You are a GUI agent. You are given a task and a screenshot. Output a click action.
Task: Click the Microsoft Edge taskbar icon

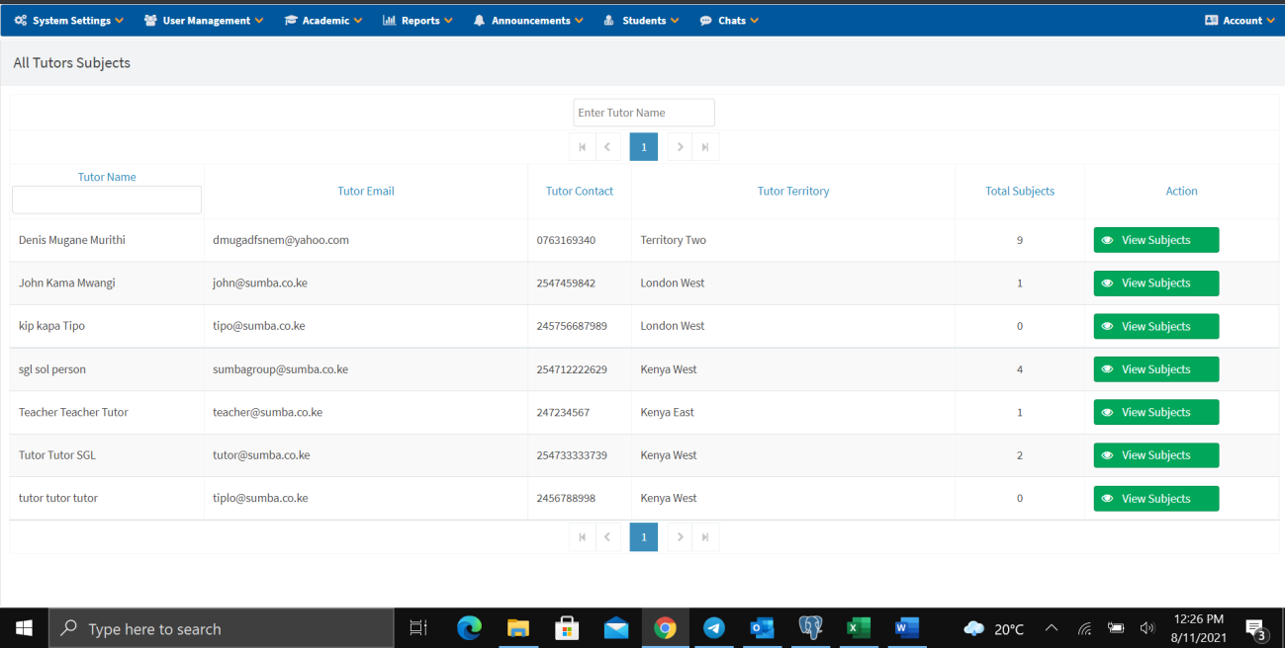click(469, 628)
